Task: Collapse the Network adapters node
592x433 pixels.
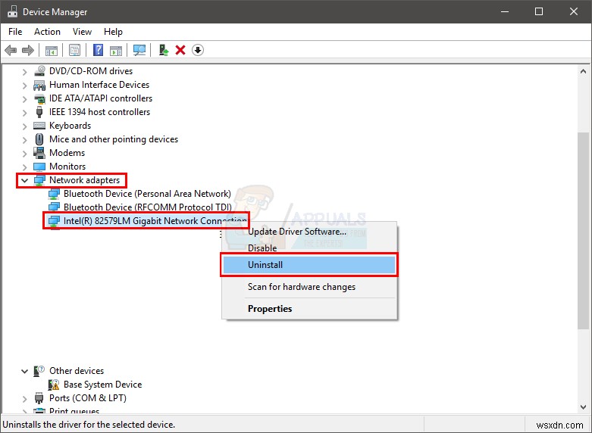Action: click(x=24, y=180)
